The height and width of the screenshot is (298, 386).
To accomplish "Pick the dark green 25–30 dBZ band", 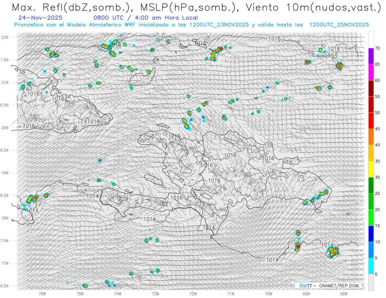I will coord(371,185).
